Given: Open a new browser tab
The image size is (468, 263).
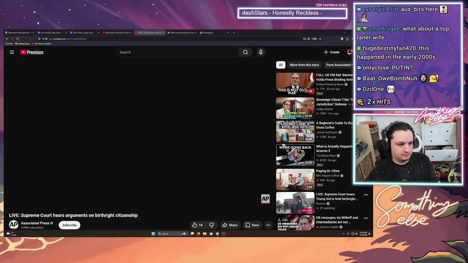Looking at the screenshot, I should point(234,33).
